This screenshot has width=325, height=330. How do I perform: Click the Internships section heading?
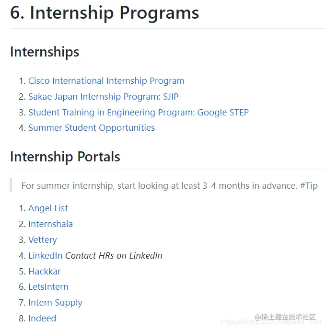click(45, 52)
